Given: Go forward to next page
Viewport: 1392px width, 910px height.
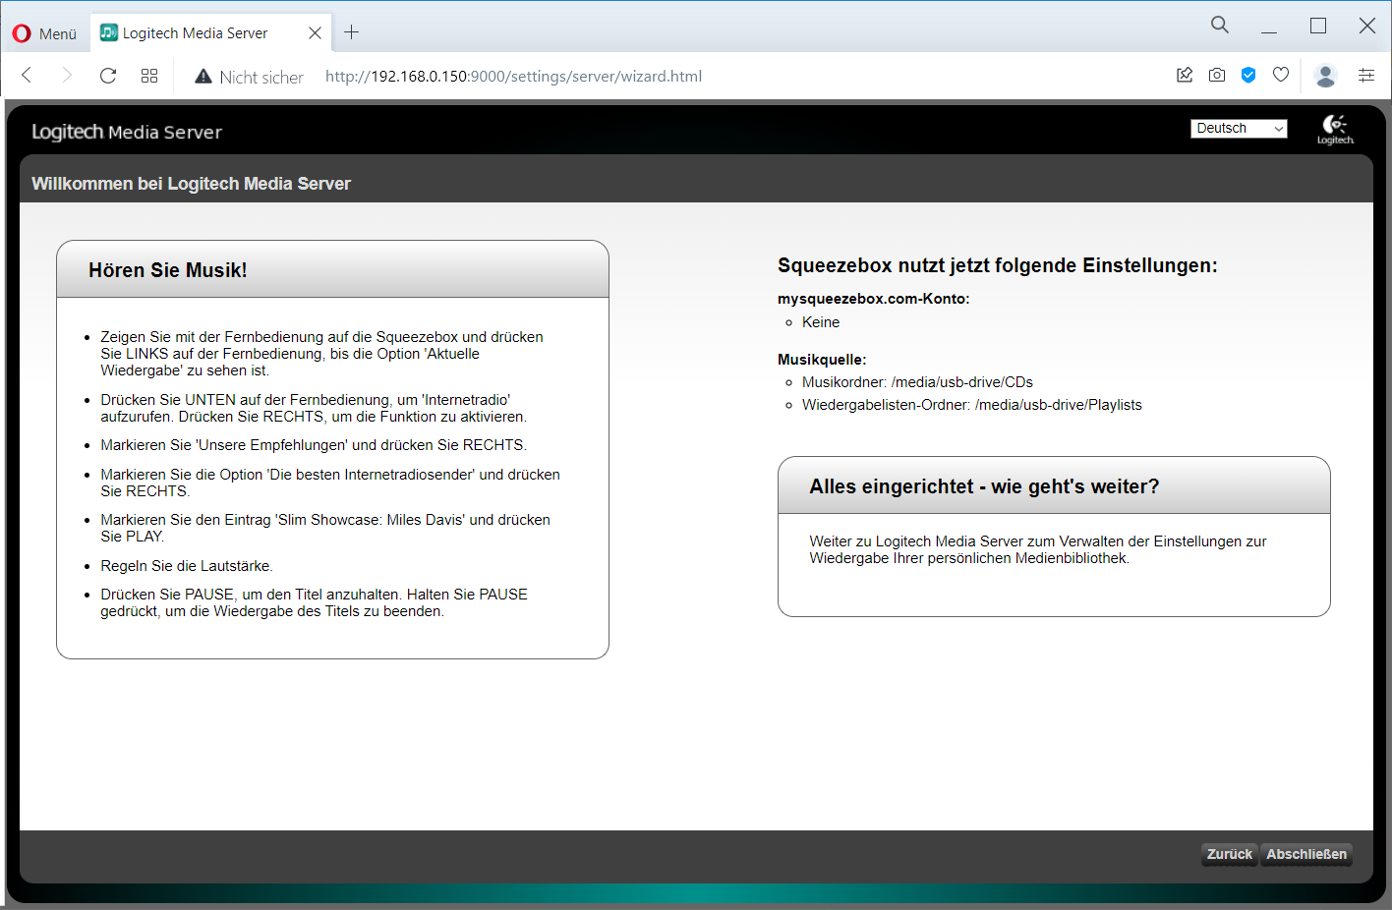Looking at the screenshot, I should pyautogui.click(x=67, y=76).
